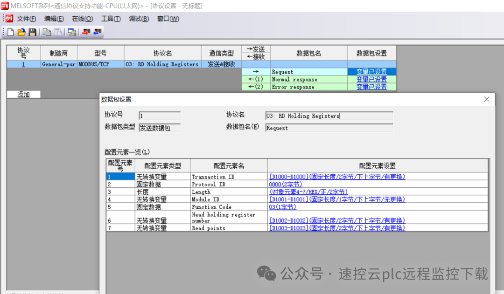Click the Protocol ID element name

[x=209, y=184]
